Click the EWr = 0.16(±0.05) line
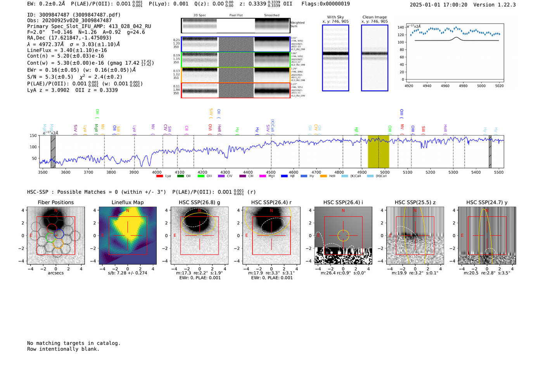 pyautogui.click(x=81, y=70)
